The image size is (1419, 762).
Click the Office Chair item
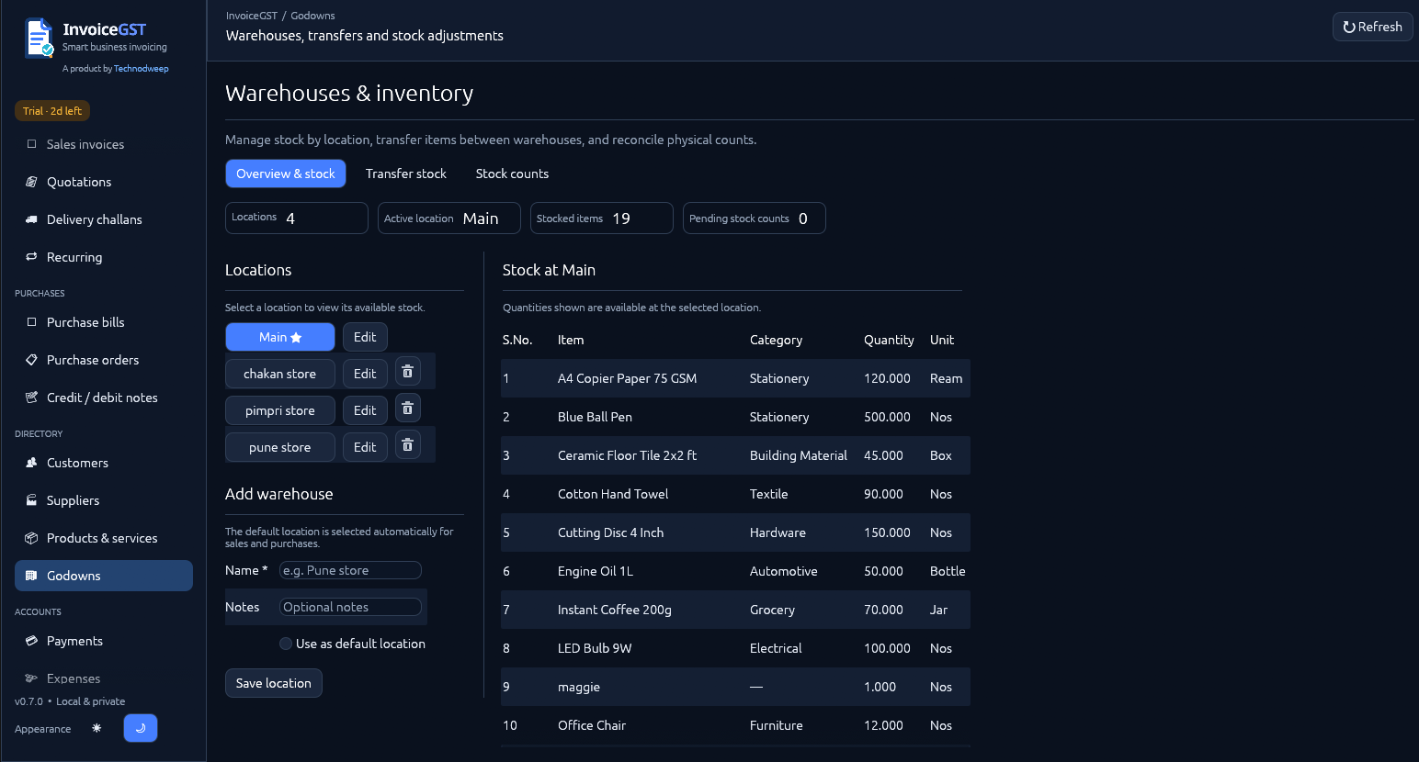592,725
